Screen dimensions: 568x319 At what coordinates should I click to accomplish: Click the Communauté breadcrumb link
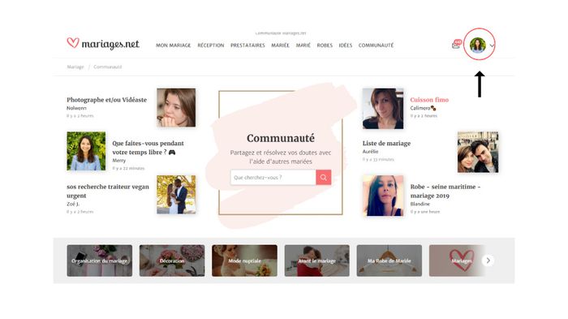(108, 67)
